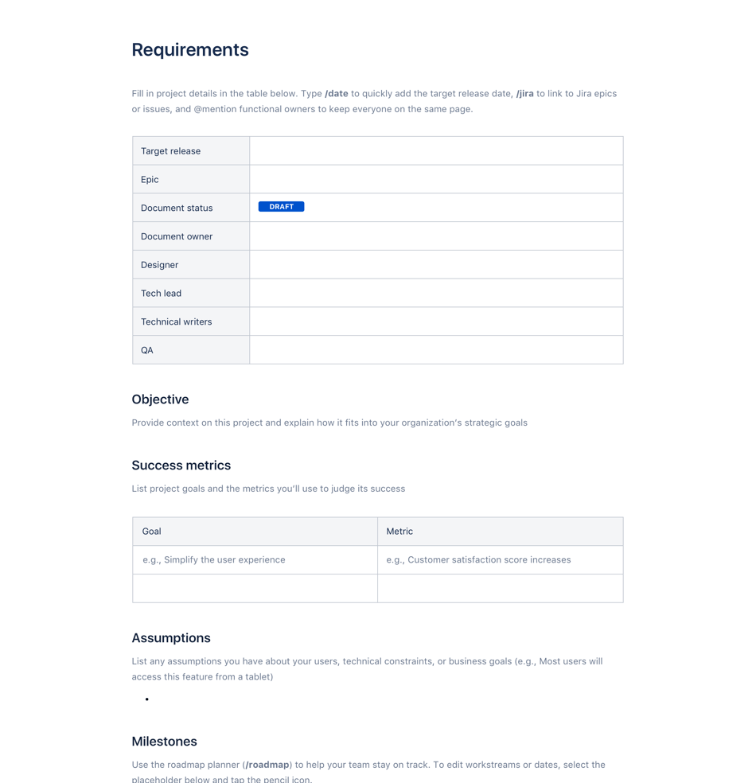The width and height of the screenshot is (756, 783).
Task: Select the Requirements page title
Action: [190, 50]
